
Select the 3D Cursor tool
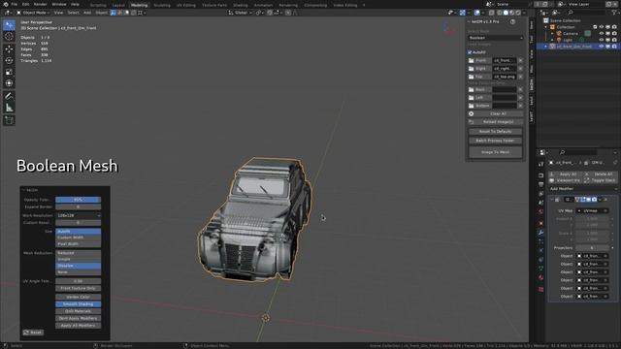[x=9, y=37]
